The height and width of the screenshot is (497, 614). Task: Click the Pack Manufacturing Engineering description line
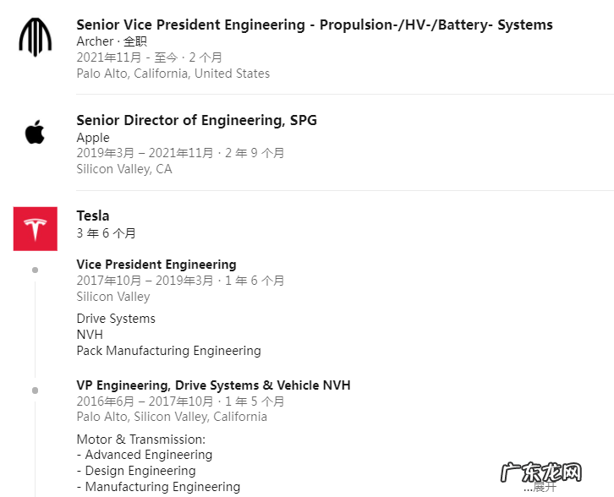tap(168, 351)
